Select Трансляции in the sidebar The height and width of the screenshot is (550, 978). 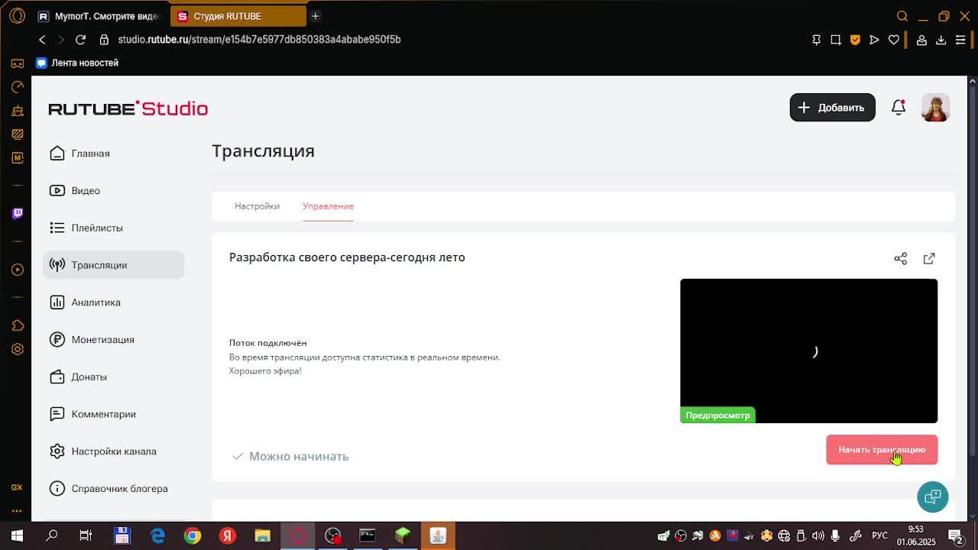tap(113, 265)
